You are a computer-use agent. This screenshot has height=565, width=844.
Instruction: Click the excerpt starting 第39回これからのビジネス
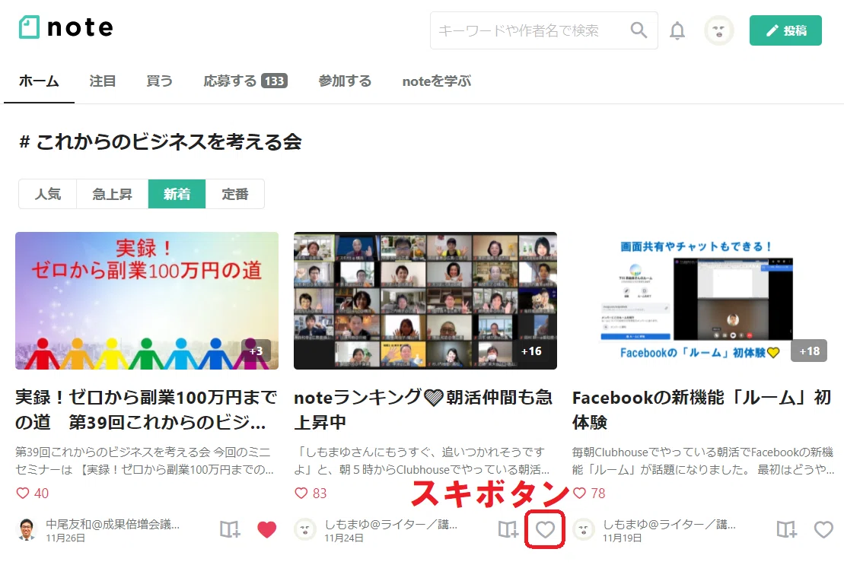click(145, 461)
